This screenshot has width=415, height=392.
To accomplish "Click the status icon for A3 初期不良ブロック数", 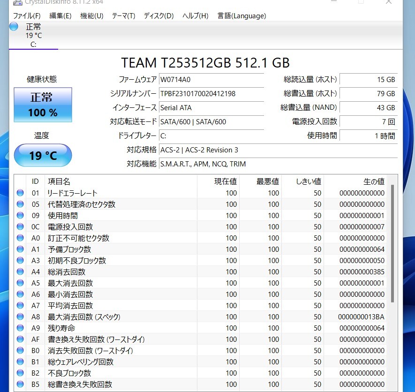I will click(x=20, y=260).
